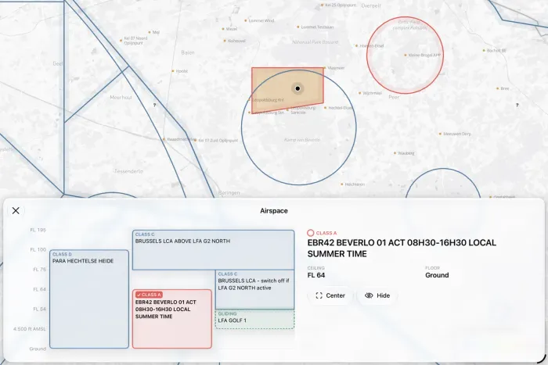
Task: Click the Mol waypoint marker
Action: 150,32
